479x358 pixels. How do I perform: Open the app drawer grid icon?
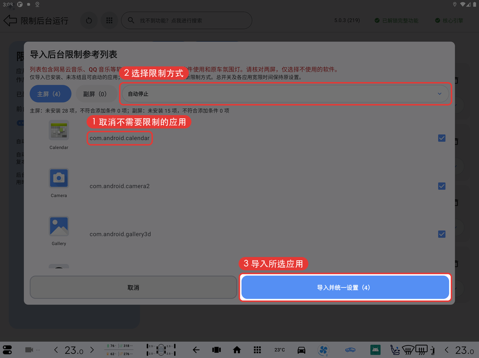(257, 350)
